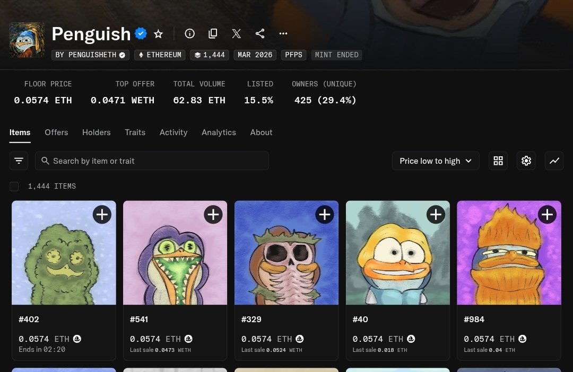Click the #984 item title
Image resolution: width=573 pixels, height=372 pixels.
[x=474, y=320]
